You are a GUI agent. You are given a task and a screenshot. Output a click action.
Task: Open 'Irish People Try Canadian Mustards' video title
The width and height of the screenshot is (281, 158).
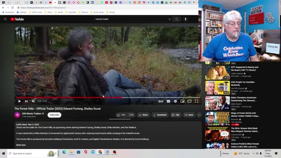(x=243, y=83)
